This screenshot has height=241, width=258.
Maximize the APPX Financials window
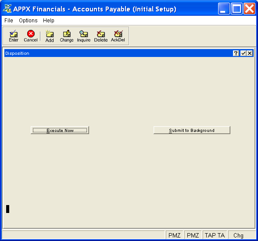[x=236, y=8]
